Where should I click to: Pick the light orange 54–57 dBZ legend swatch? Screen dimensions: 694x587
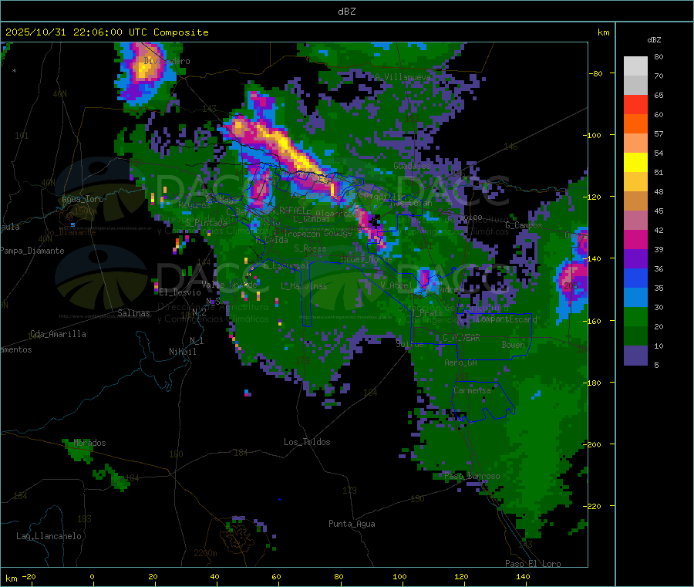tap(635, 143)
